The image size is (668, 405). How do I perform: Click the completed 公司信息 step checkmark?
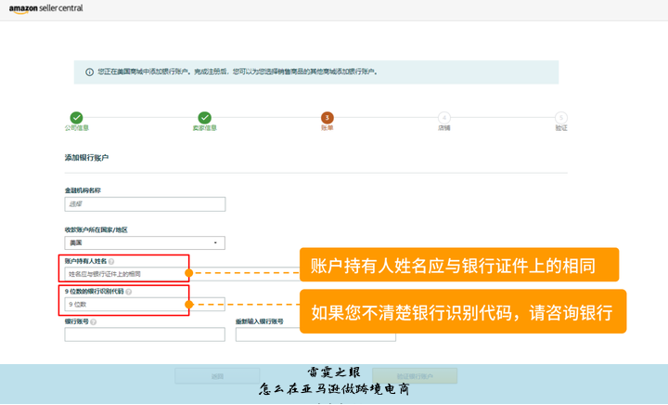(x=76, y=117)
